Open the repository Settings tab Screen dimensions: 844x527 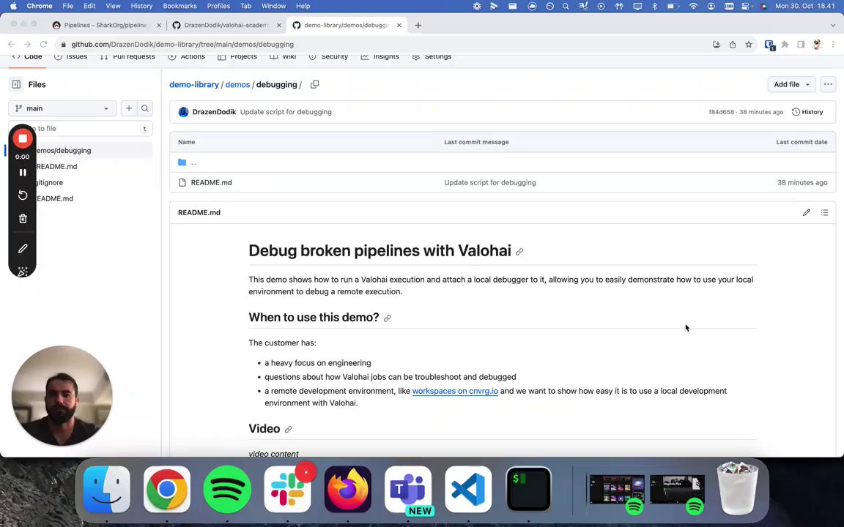tap(432, 56)
